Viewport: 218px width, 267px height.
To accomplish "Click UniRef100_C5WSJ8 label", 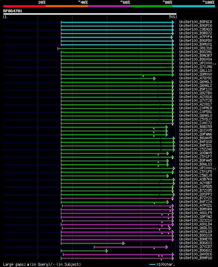I will pos(196,176).
